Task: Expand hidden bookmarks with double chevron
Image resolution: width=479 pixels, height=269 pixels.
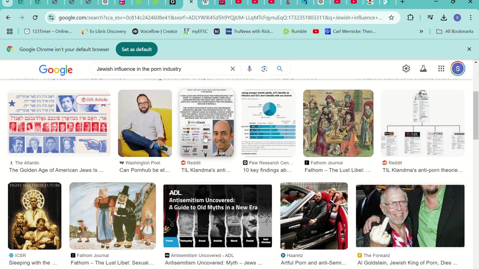Action: click(421, 31)
